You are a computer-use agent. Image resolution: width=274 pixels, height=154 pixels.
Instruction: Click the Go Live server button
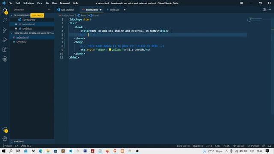239,146
